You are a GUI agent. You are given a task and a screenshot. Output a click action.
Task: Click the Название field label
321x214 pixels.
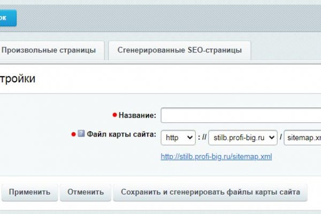pos(137,115)
